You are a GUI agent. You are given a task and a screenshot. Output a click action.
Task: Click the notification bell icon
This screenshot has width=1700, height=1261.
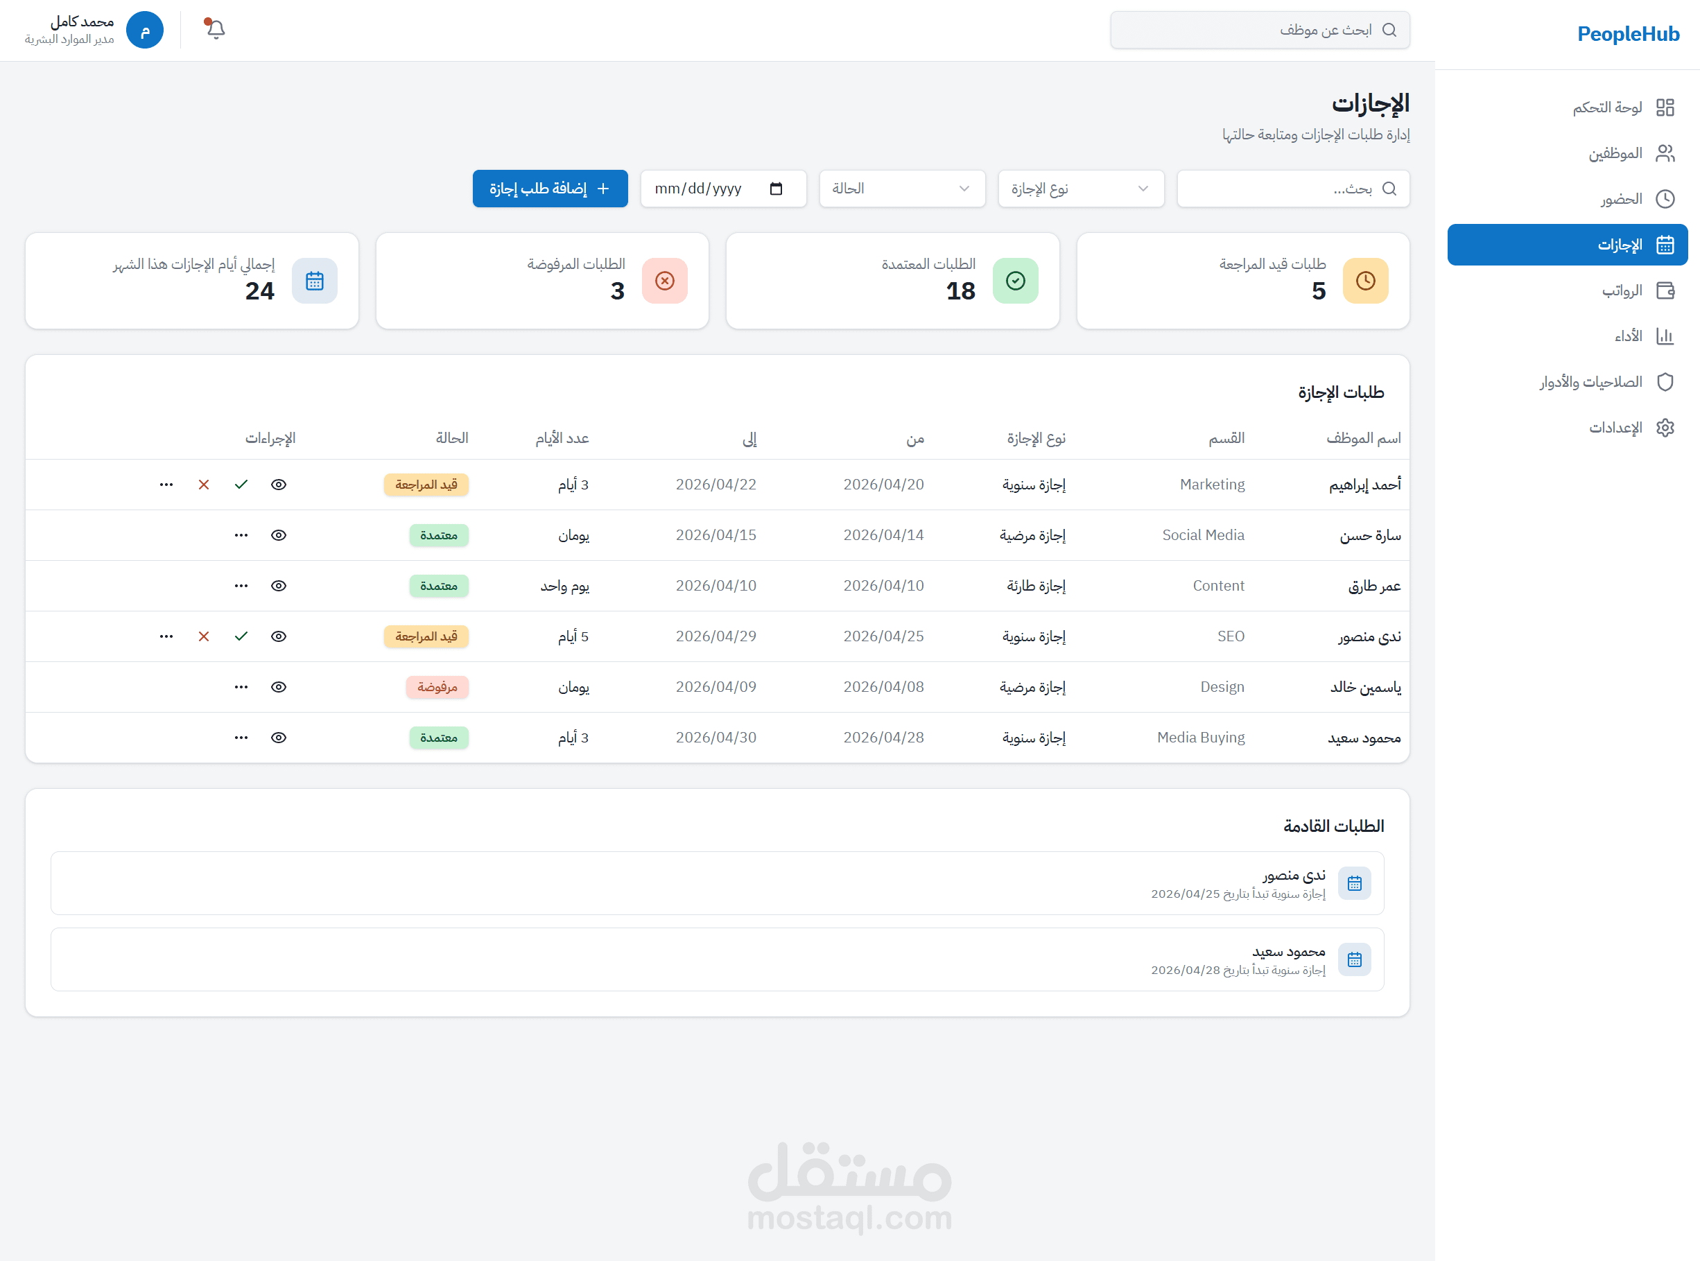click(x=215, y=30)
